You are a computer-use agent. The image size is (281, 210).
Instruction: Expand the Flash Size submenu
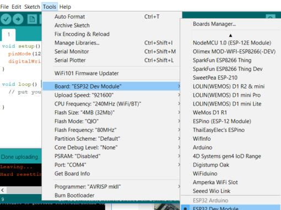(x=111, y=113)
